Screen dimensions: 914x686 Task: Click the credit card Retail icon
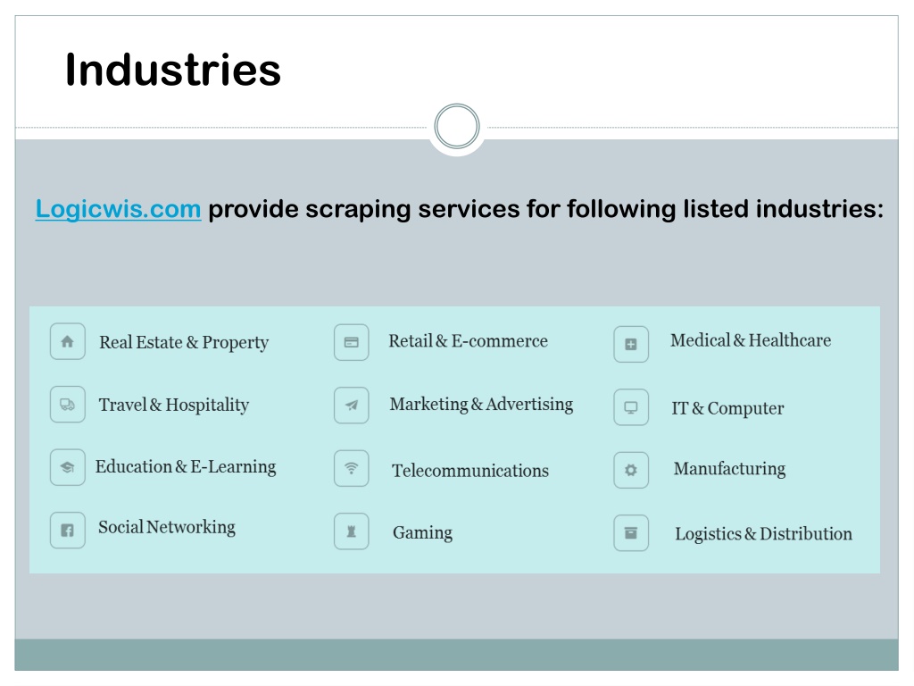point(352,342)
